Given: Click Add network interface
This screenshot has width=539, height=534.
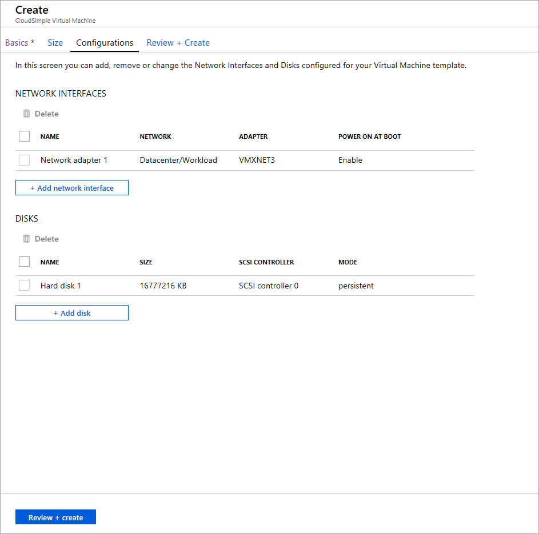Looking at the screenshot, I should pos(71,187).
